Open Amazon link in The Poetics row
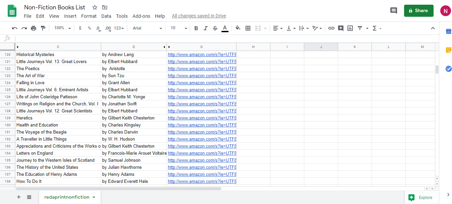The height and width of the screenshot is (204, 452). pos(202,68)
